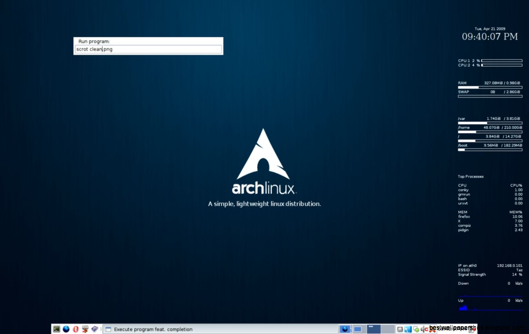529x334 pixels.
Task: Click the bash process row
Action: [490, 199]
